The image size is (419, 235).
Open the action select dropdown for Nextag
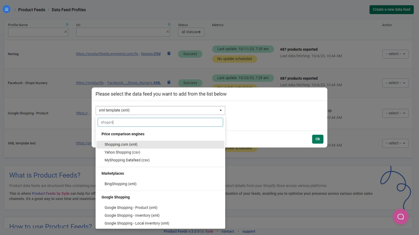395,54
